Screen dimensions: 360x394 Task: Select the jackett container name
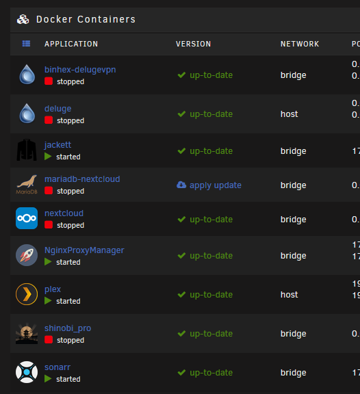[57, 145]
